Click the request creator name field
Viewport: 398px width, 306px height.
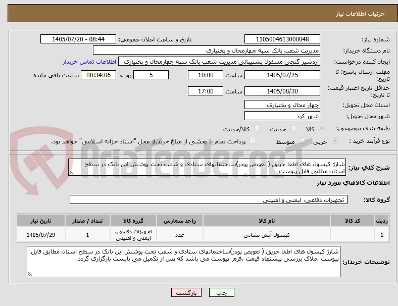(219, 62)
